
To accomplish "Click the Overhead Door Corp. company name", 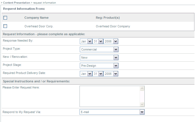I will tap(39, 26).
